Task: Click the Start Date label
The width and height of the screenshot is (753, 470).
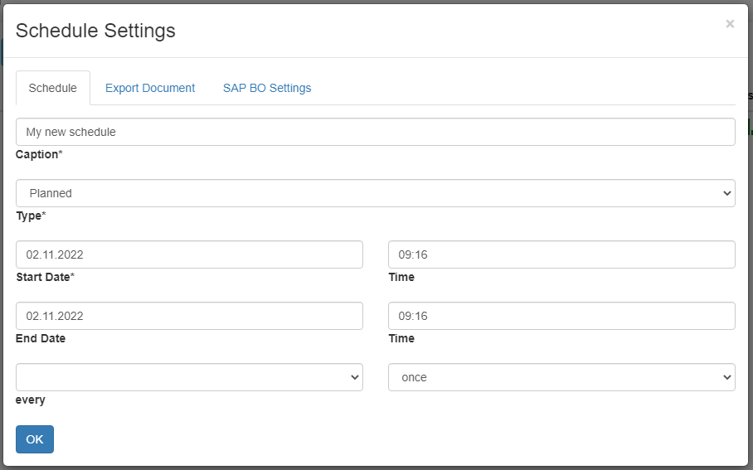Action: [x=45, y=277]
